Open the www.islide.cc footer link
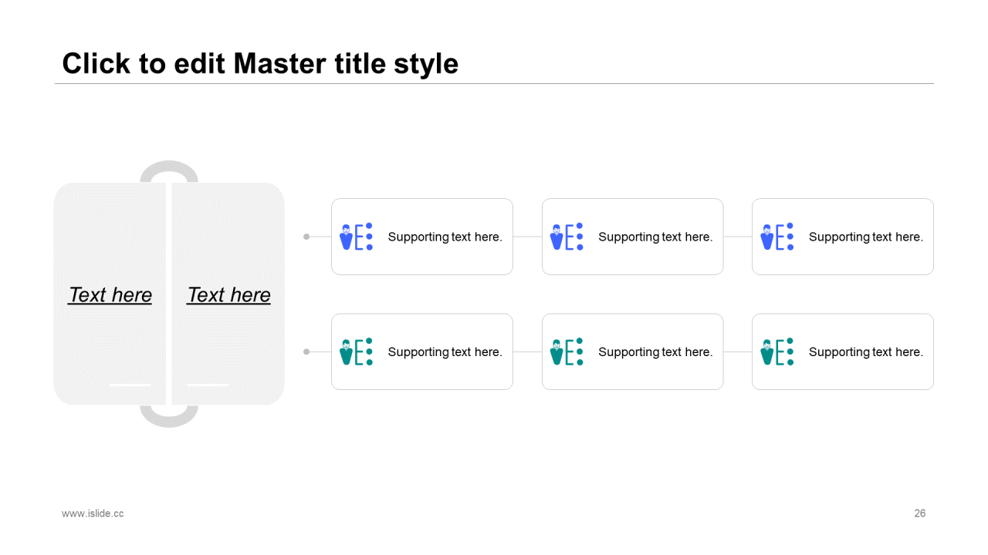This screenshot has height=555, width=988. coord(93,513)
